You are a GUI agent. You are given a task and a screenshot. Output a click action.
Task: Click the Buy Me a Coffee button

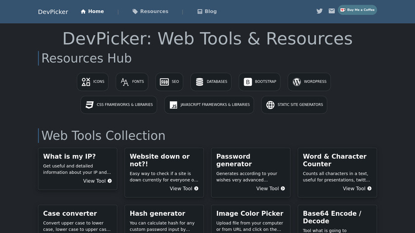tap(357, 10)
